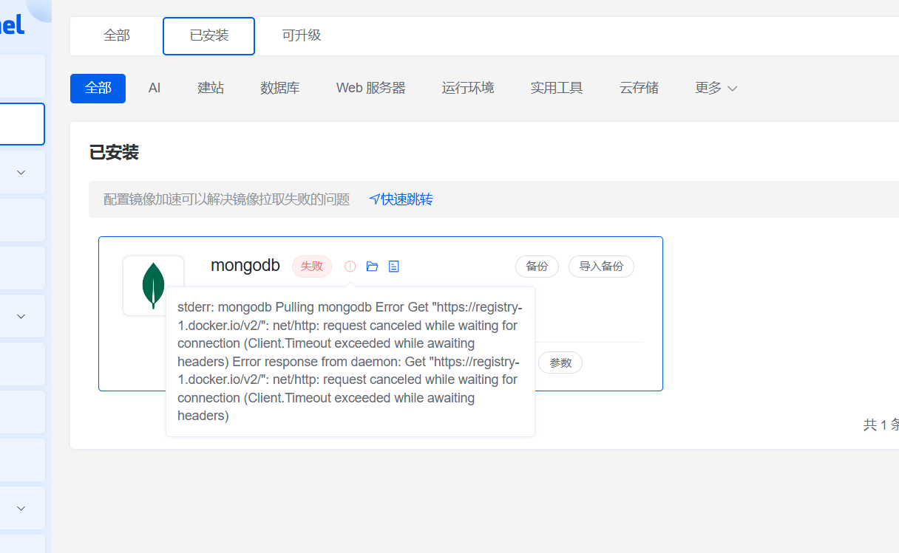Filter apps by 运行环境 category
899x553 pixels.
(x=468, y=88)
